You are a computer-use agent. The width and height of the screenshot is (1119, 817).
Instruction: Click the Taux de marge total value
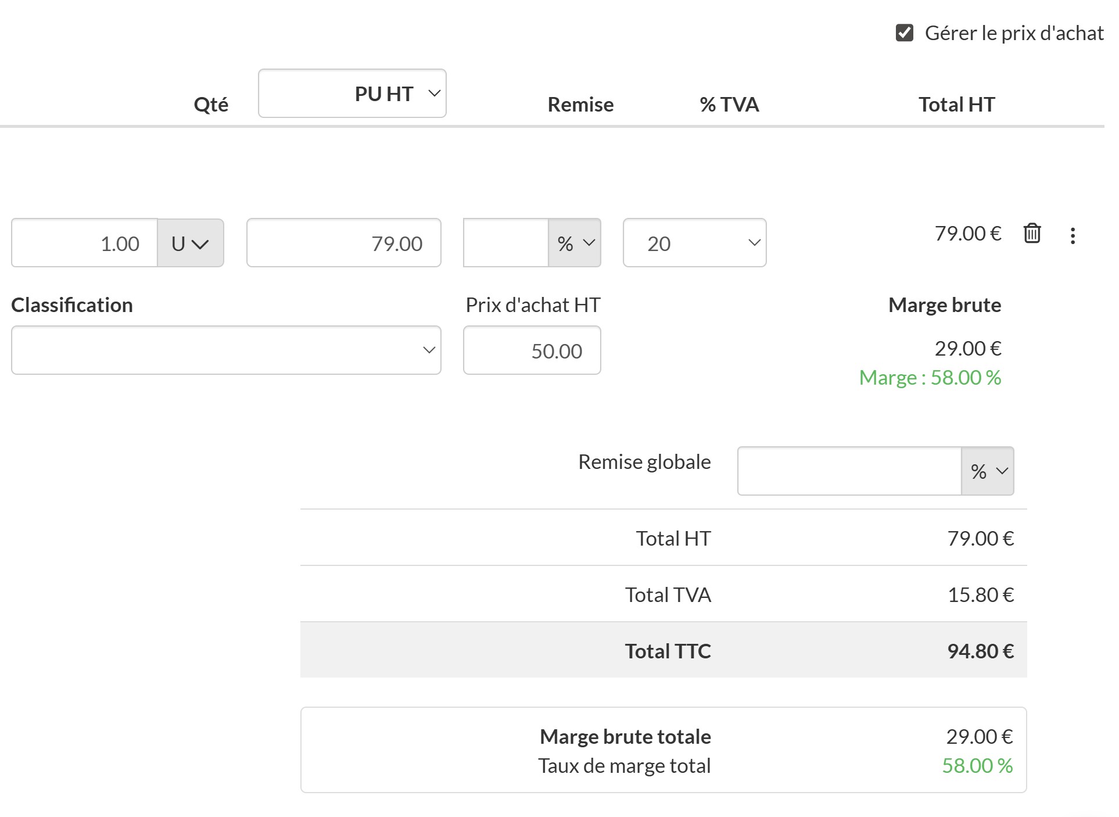point(977,766)
